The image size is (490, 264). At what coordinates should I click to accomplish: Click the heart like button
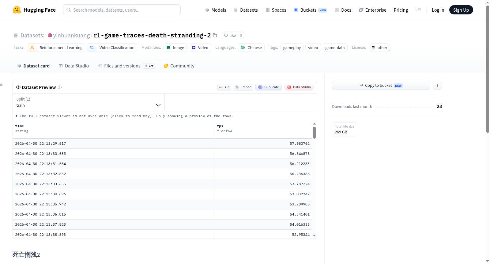pos(230,35)
